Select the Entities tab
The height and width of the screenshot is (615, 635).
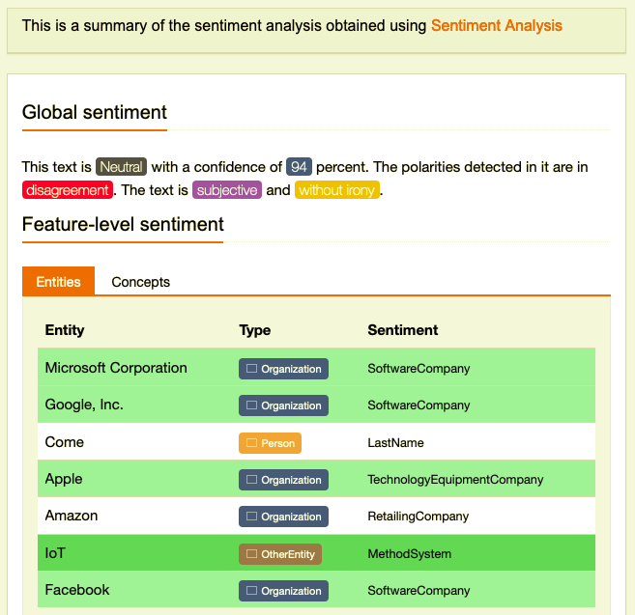click(58, 281)
